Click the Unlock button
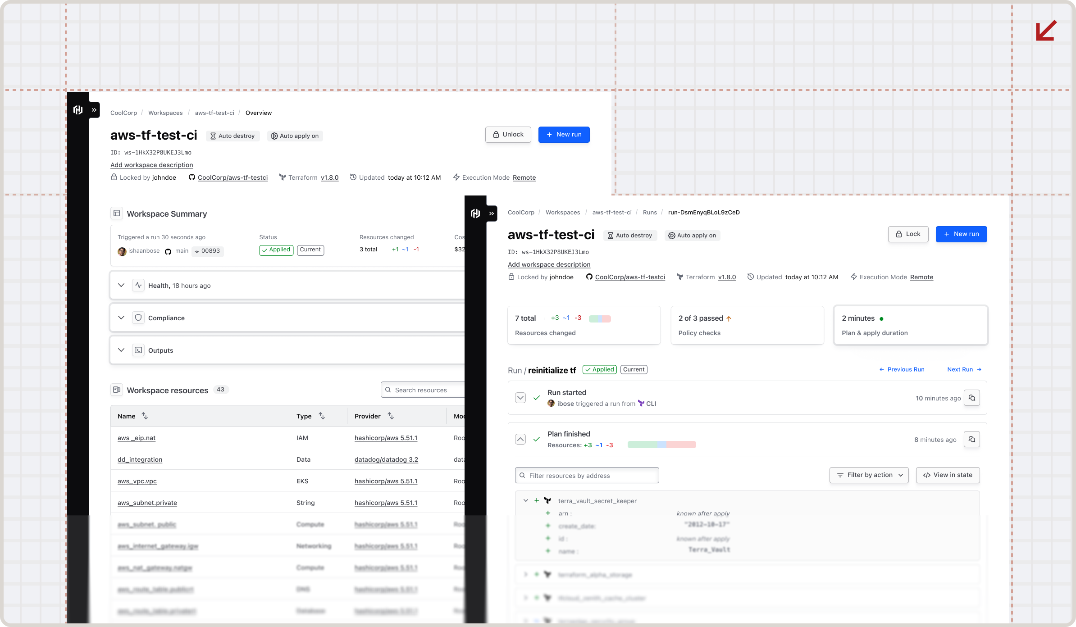 coord(508,135)
